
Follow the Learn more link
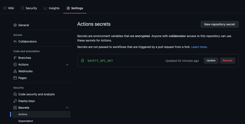(x=199, y=47)
